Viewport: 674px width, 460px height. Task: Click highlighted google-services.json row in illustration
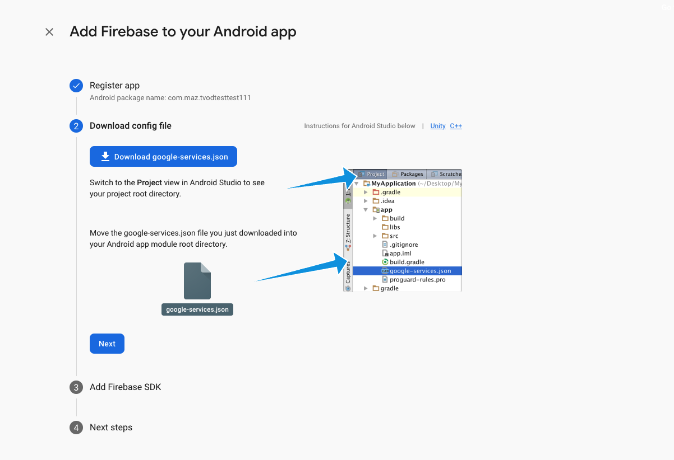pyautogui.click(x=407, y=271)
